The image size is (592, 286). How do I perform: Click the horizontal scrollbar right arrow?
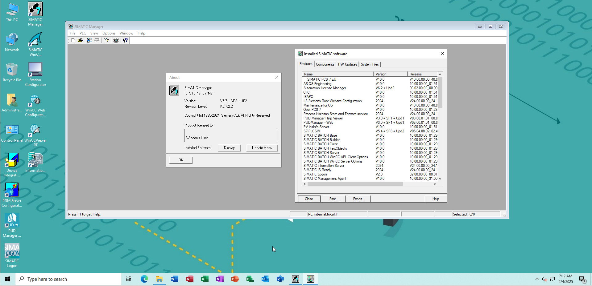coord(435,184)
